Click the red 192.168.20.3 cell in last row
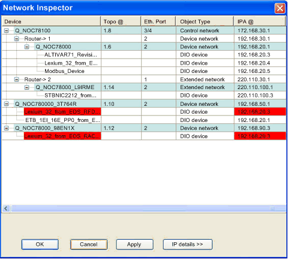 click(260, 136)
